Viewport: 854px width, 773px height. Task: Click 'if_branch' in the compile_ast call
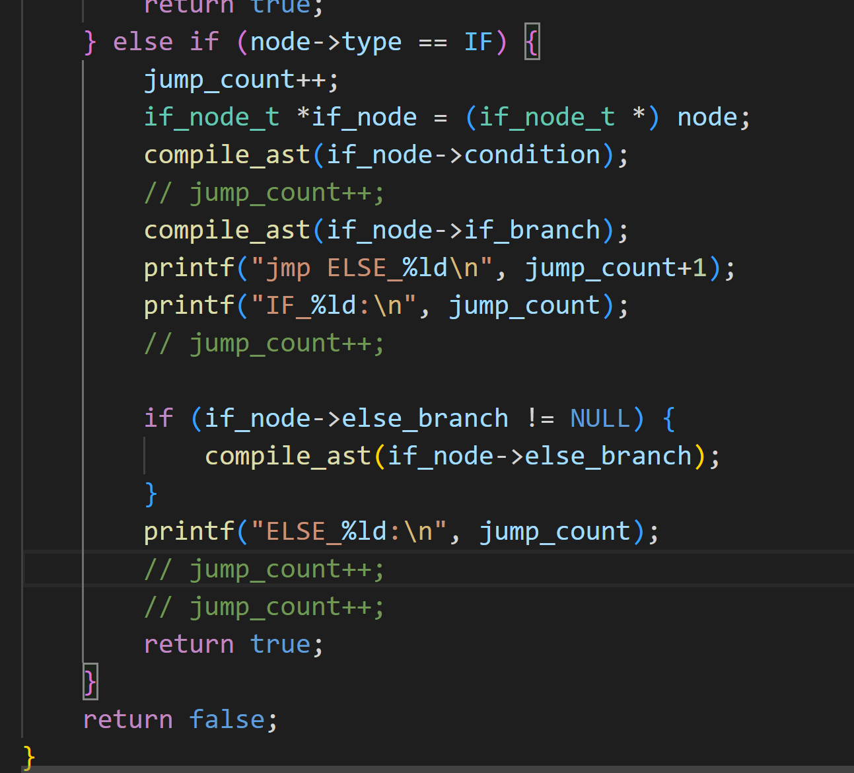tap(532, 231)
